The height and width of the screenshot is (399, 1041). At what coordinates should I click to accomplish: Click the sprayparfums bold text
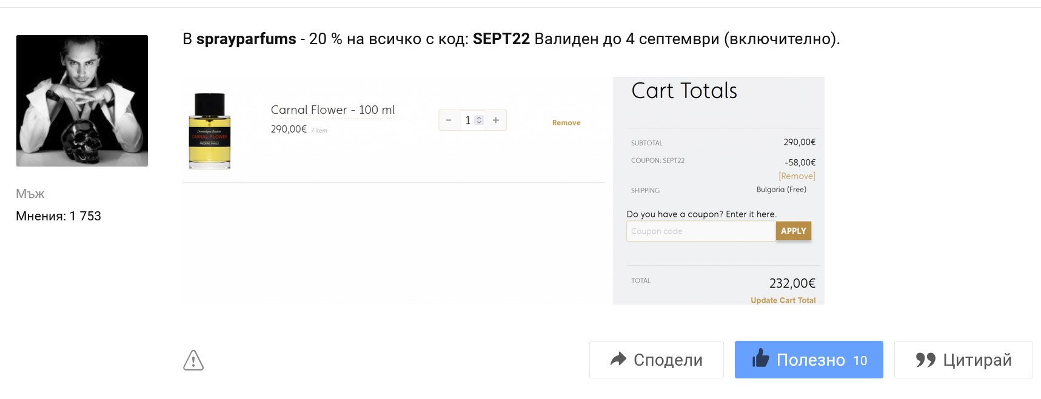(x=246, y=39)
